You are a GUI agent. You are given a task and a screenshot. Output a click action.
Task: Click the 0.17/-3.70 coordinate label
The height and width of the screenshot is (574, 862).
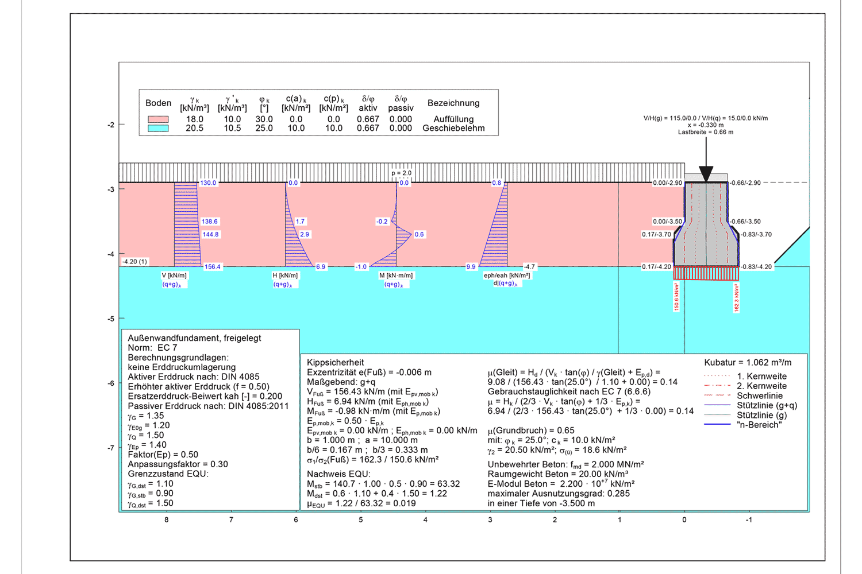656,235
